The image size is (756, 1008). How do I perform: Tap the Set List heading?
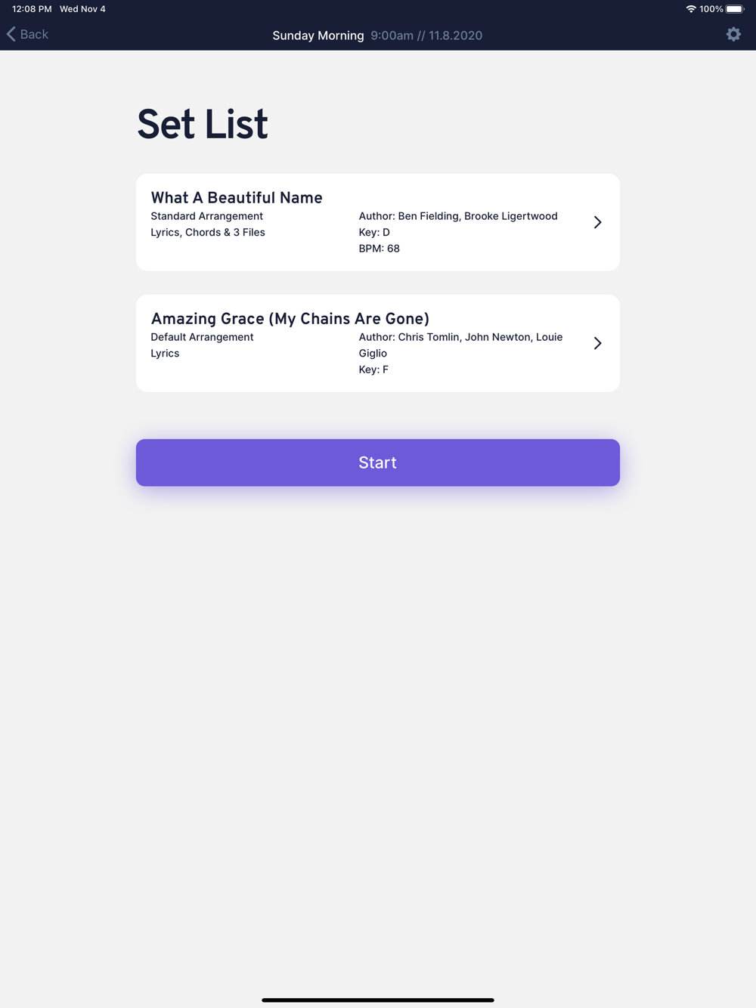203,125
